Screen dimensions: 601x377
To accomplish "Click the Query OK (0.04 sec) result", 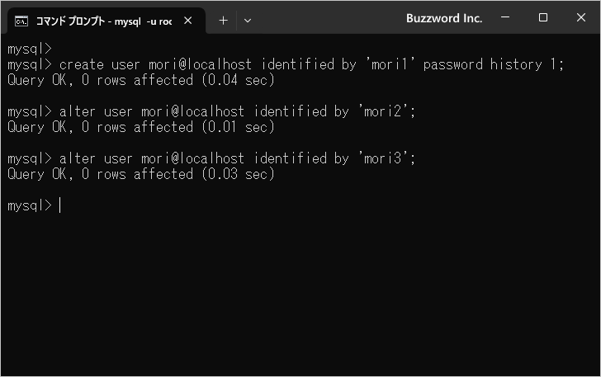I will (140, 80).
